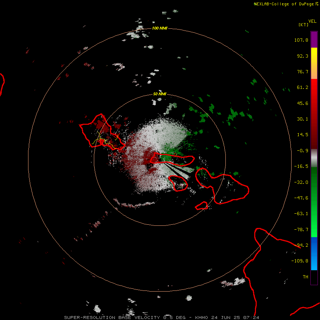Select the 61.2 legend value
The image size is (320, 320).
pos(303,87)
